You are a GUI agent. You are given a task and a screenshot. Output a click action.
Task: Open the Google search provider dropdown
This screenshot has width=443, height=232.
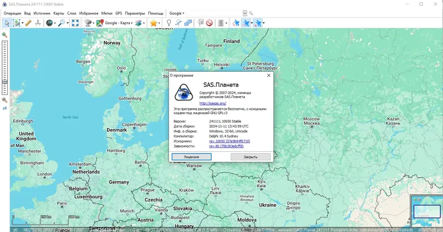coord(177,13)
